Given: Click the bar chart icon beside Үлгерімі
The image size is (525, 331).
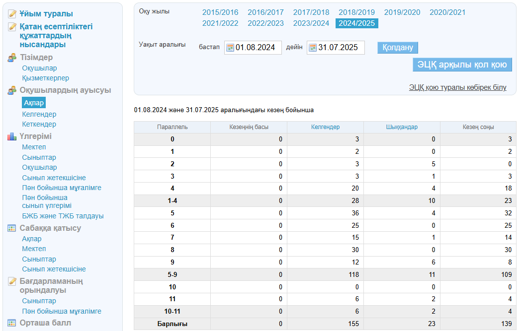Looking at the screenshot, I should click(12, 136).
